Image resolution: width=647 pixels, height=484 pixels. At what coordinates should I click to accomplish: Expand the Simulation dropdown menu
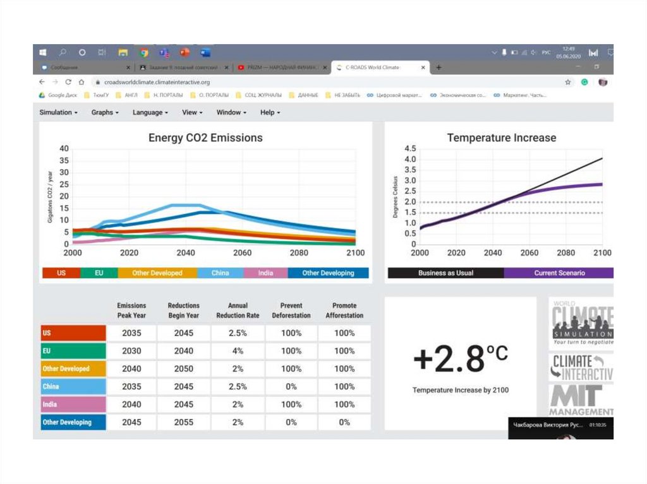(58, 112)
